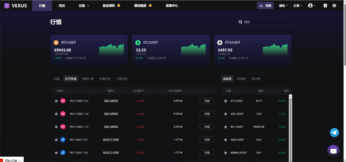346x162 pixels.
Task: Toggle favorite star for ICP /USDT
Action: coord(225,101)
